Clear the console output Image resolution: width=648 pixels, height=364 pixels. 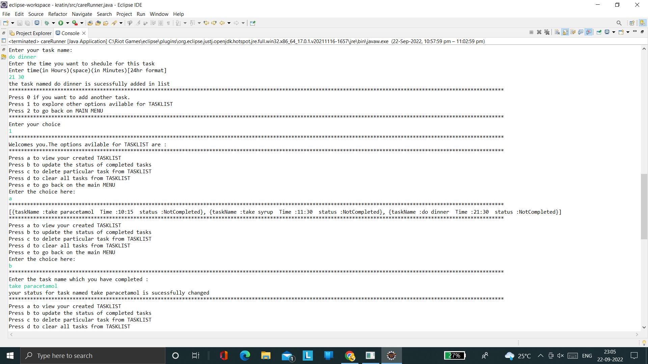(x=557, y=32)
